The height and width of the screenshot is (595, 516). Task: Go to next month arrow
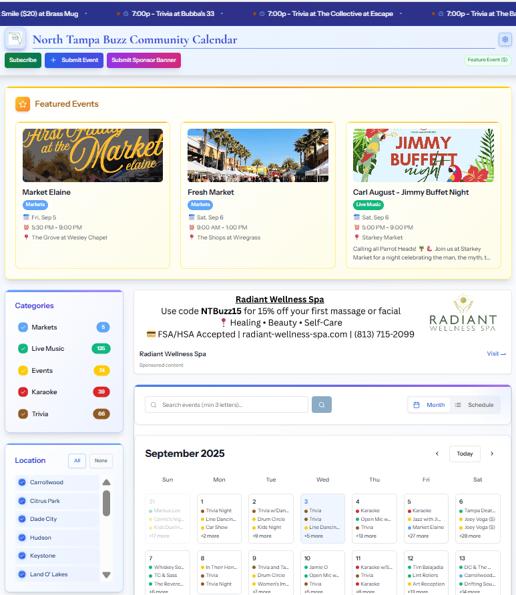pyautogui.click(x=492, y=454)
